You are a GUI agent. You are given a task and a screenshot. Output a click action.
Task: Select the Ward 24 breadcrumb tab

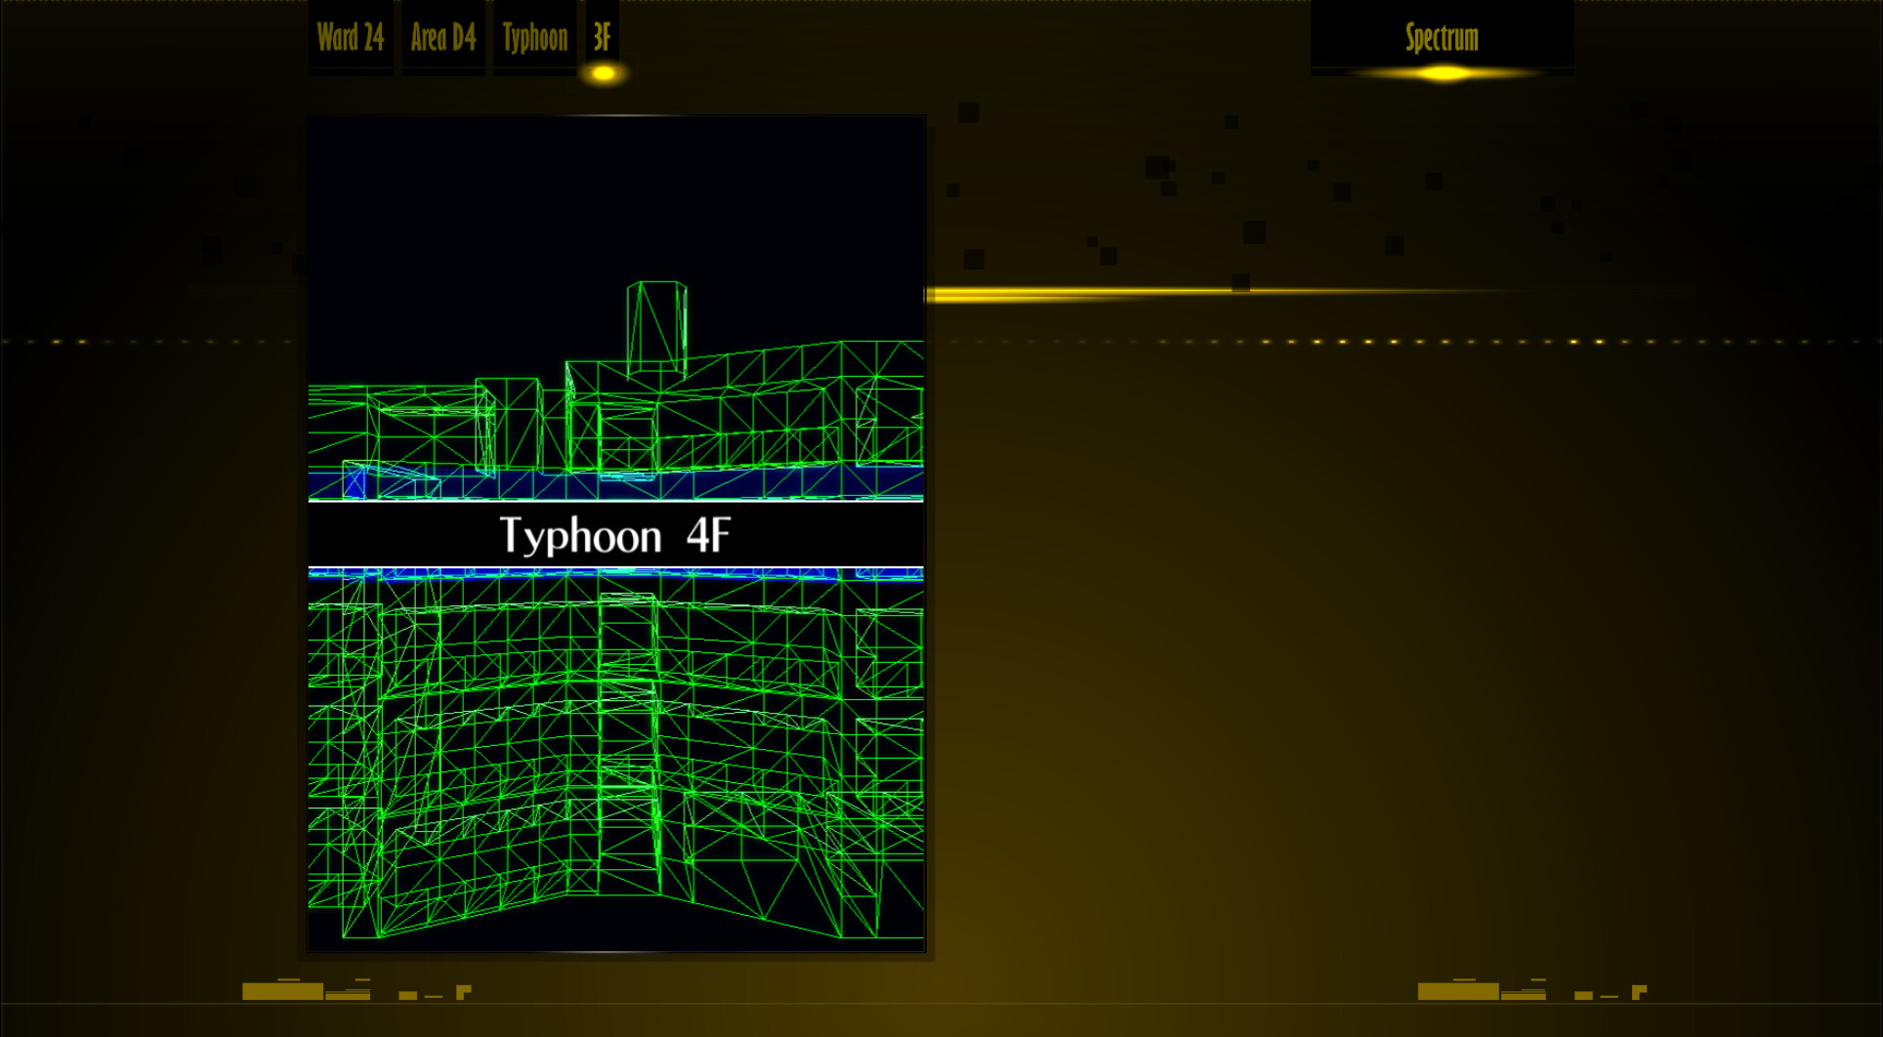[x=350, y=38]
